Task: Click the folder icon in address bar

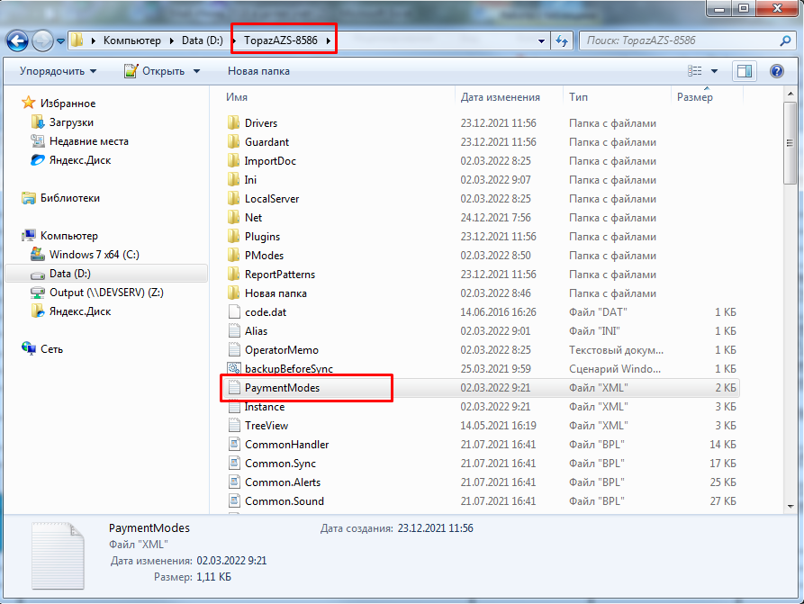Action: click(77, 40)
